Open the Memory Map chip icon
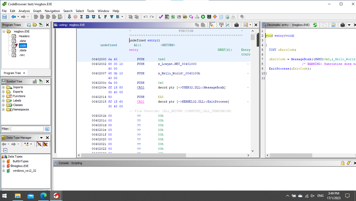Screen dimensions: 356x201 209,17
